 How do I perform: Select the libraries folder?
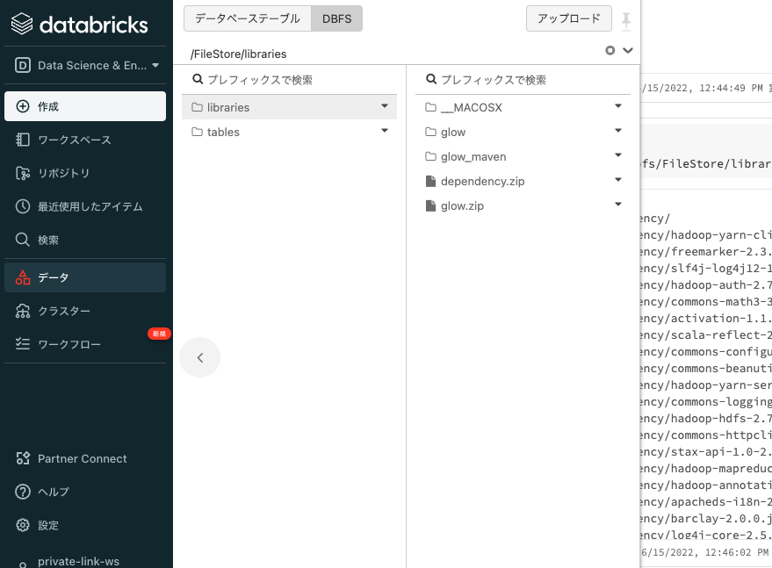[290, 107]
